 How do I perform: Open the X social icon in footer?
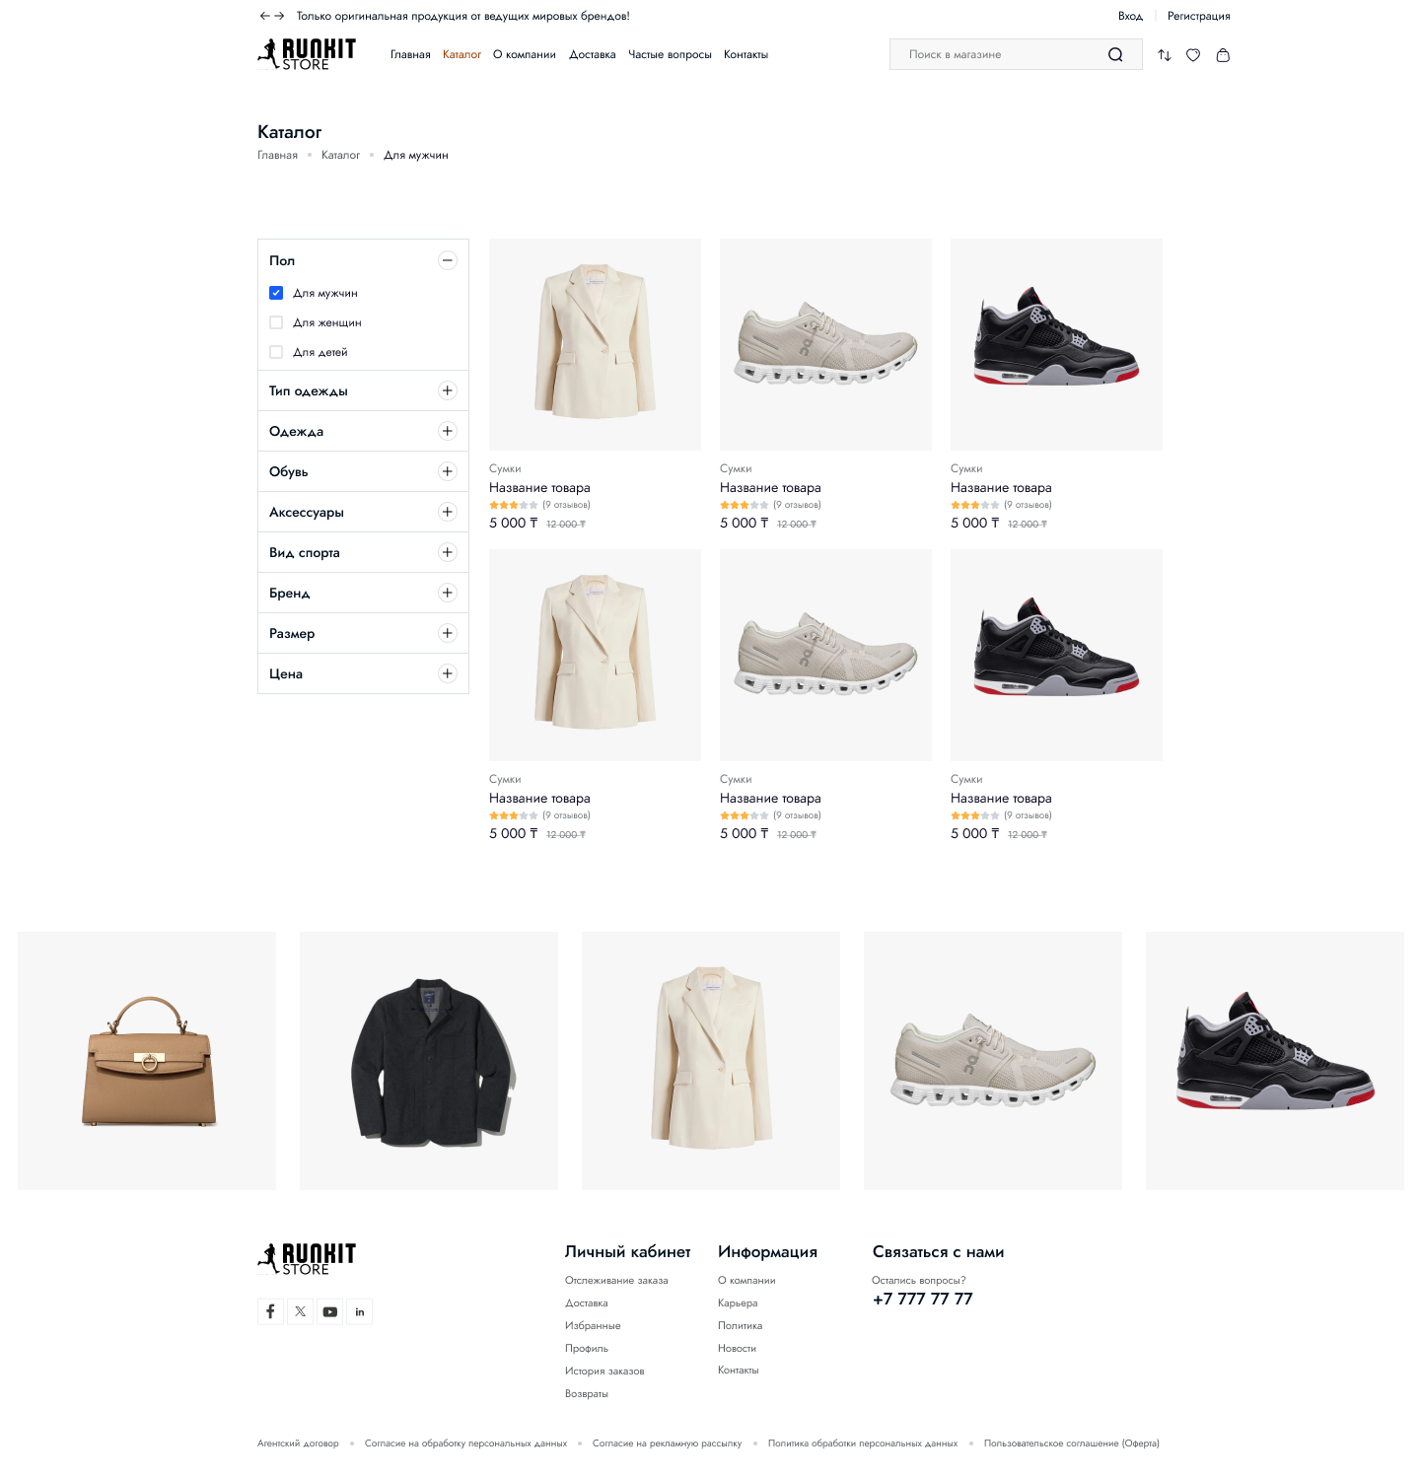(x=300, y=1311)
